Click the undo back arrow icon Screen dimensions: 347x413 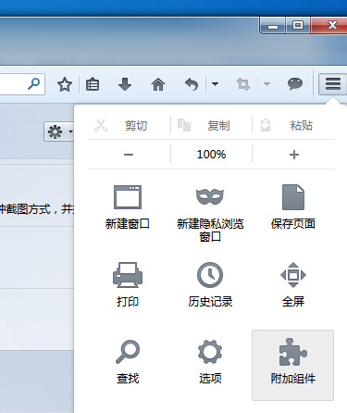192,84
